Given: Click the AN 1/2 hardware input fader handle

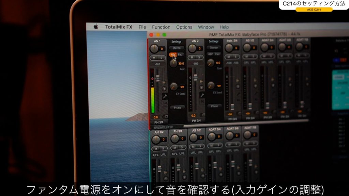Looking at the screenshot, I should (x=160, y=169).
